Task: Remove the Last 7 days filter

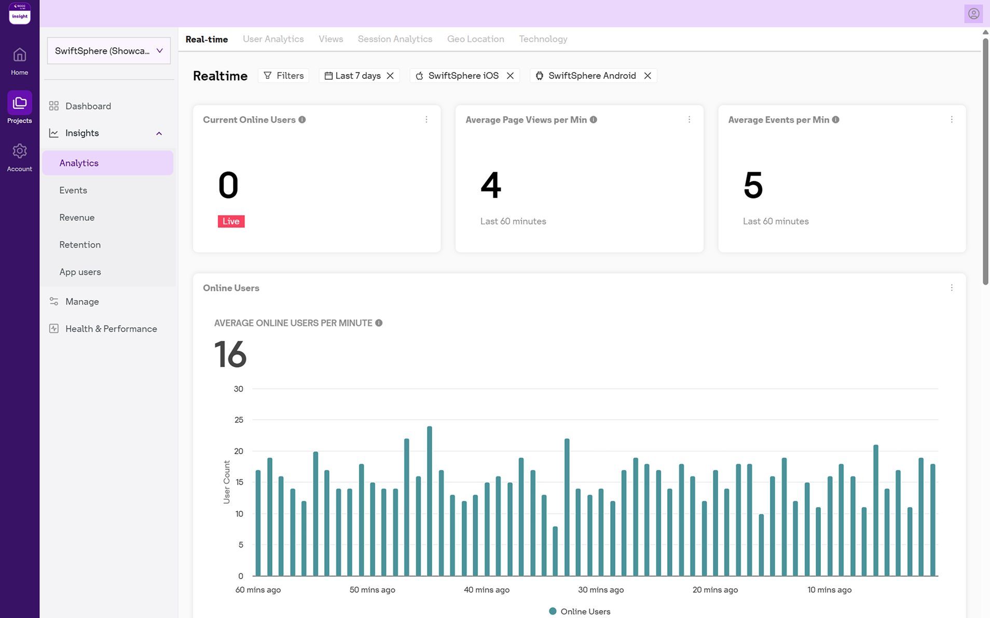Action: pos(390,76)
